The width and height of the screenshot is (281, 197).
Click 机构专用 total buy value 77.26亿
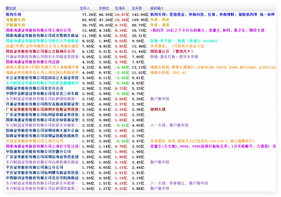[x=89, y=15]
